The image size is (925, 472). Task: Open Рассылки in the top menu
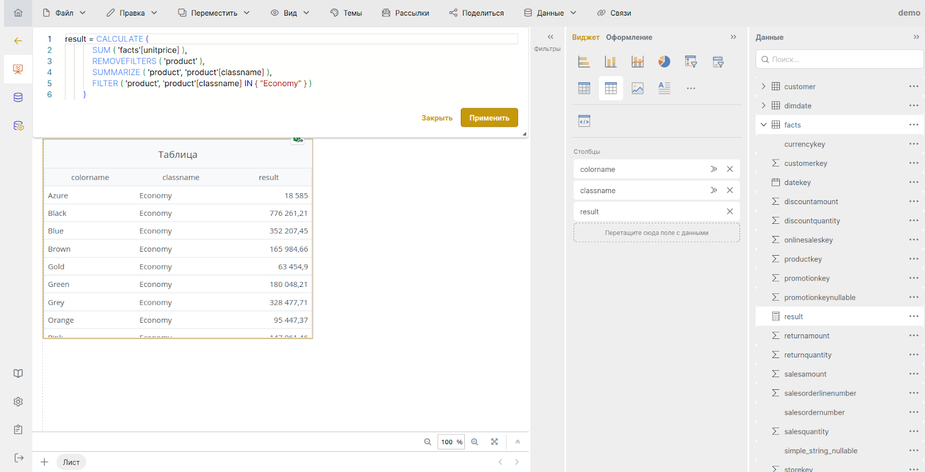(x=405, y=13)
